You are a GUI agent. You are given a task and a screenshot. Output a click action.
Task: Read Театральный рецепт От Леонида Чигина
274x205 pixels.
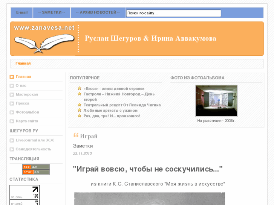(122, 105)
